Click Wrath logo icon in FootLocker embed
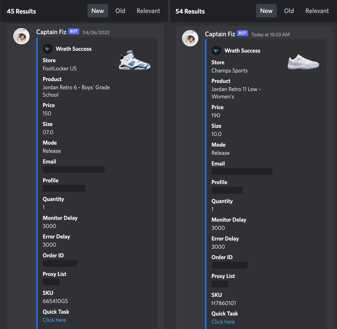Image resolution: width=337 pixels, height=329 pixels. point(47,49)
